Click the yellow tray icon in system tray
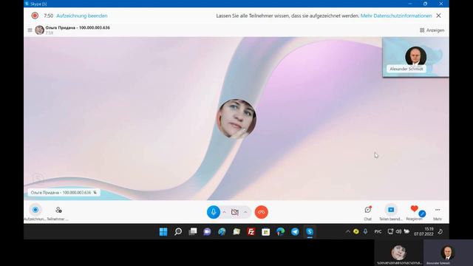The height and width of the screenshot is (266, 473). click(356, 231)
